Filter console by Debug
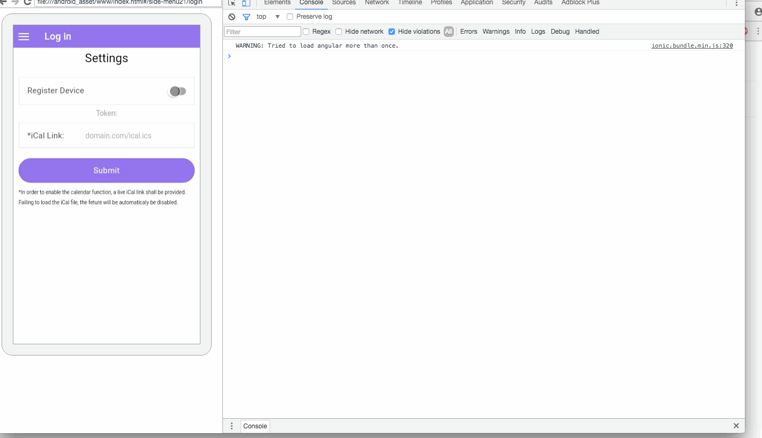The image size is (762, 438). [x=560, y=32]
